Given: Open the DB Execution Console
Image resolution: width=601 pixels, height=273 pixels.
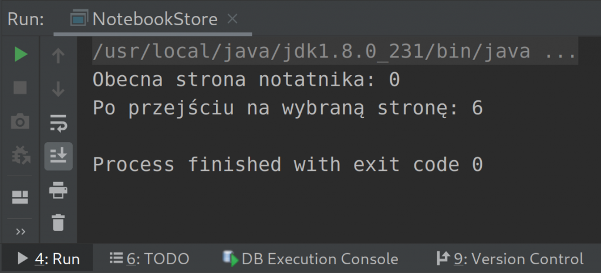Looking at the screenshot, I should [x=311, y=259].
